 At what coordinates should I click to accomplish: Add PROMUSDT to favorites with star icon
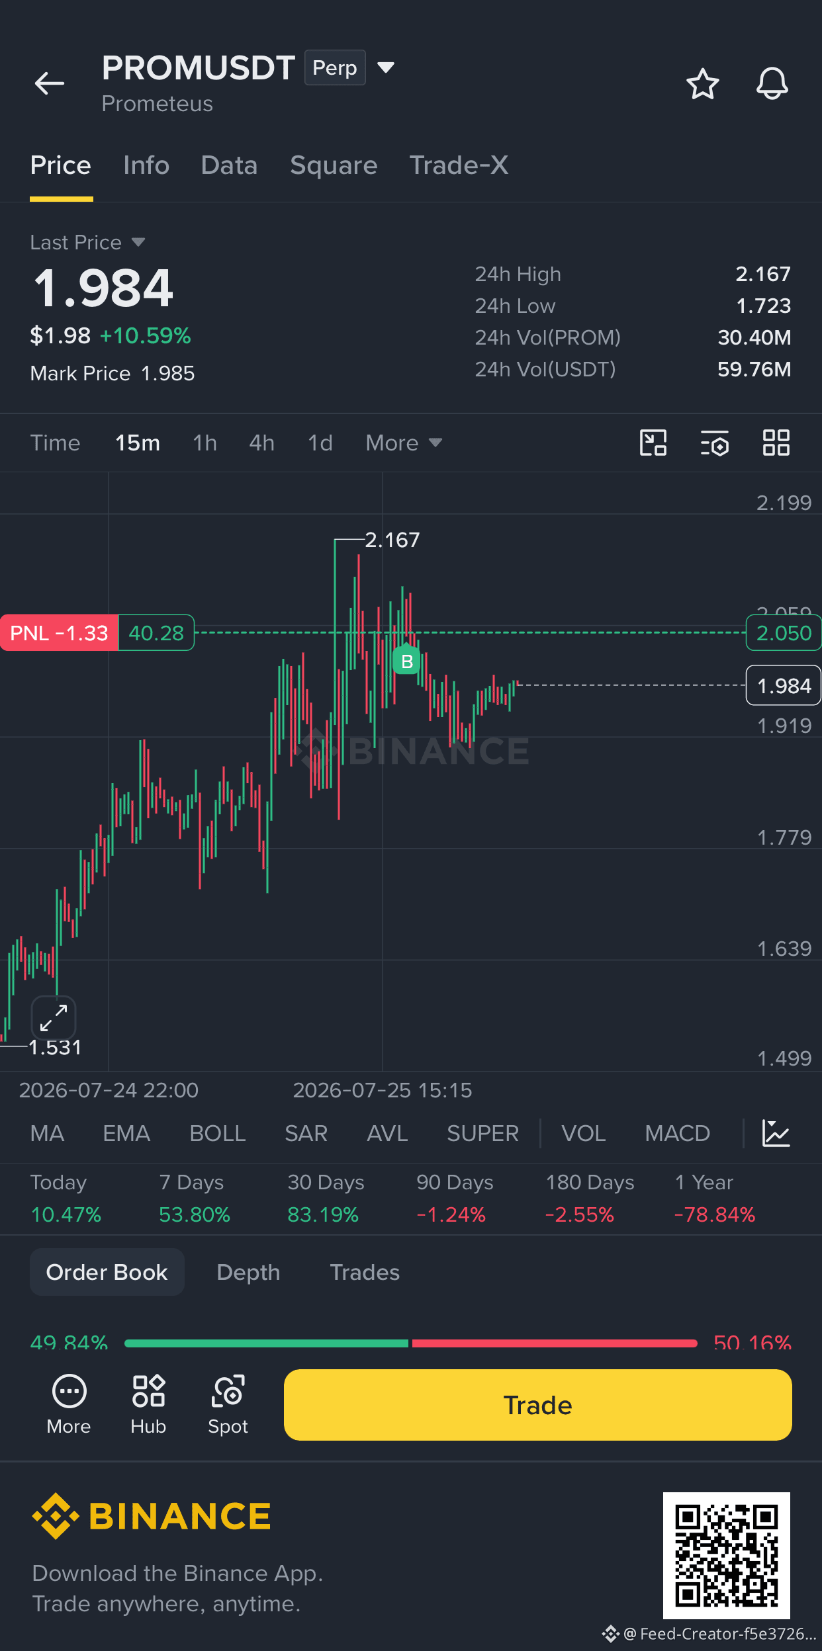tap(702, 84)
